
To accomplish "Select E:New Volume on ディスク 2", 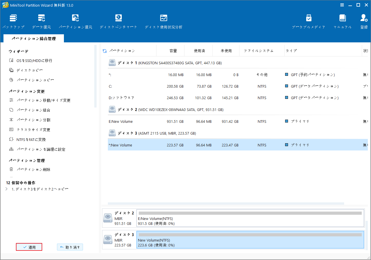I will pyautogui.click(x=173, y=121).
